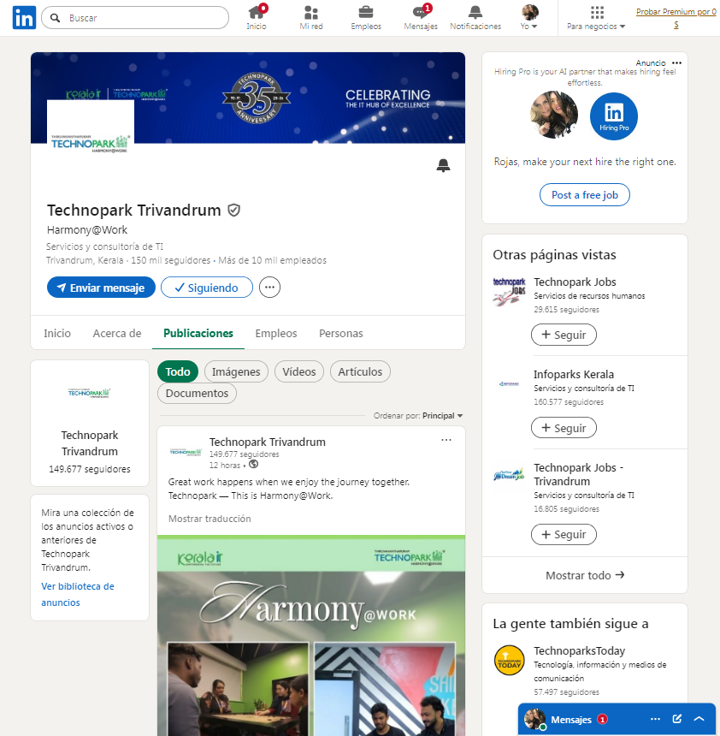Select the Todo filter chip
This screenshot has height=736, width=720.
point(178,371)
